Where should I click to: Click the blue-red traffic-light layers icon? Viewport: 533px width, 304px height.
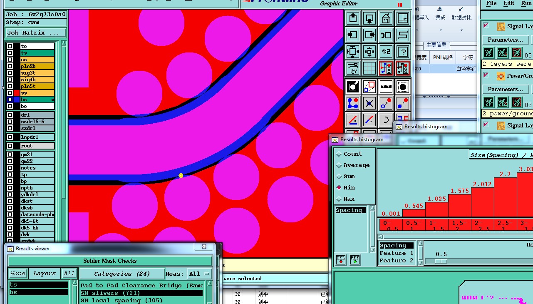pos(386,68)
